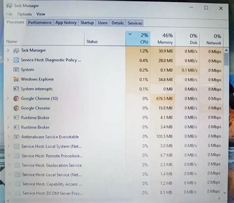Select the System interrupts row name
The width and height of the screenshot is (234, 203).
tap(37, 89)
